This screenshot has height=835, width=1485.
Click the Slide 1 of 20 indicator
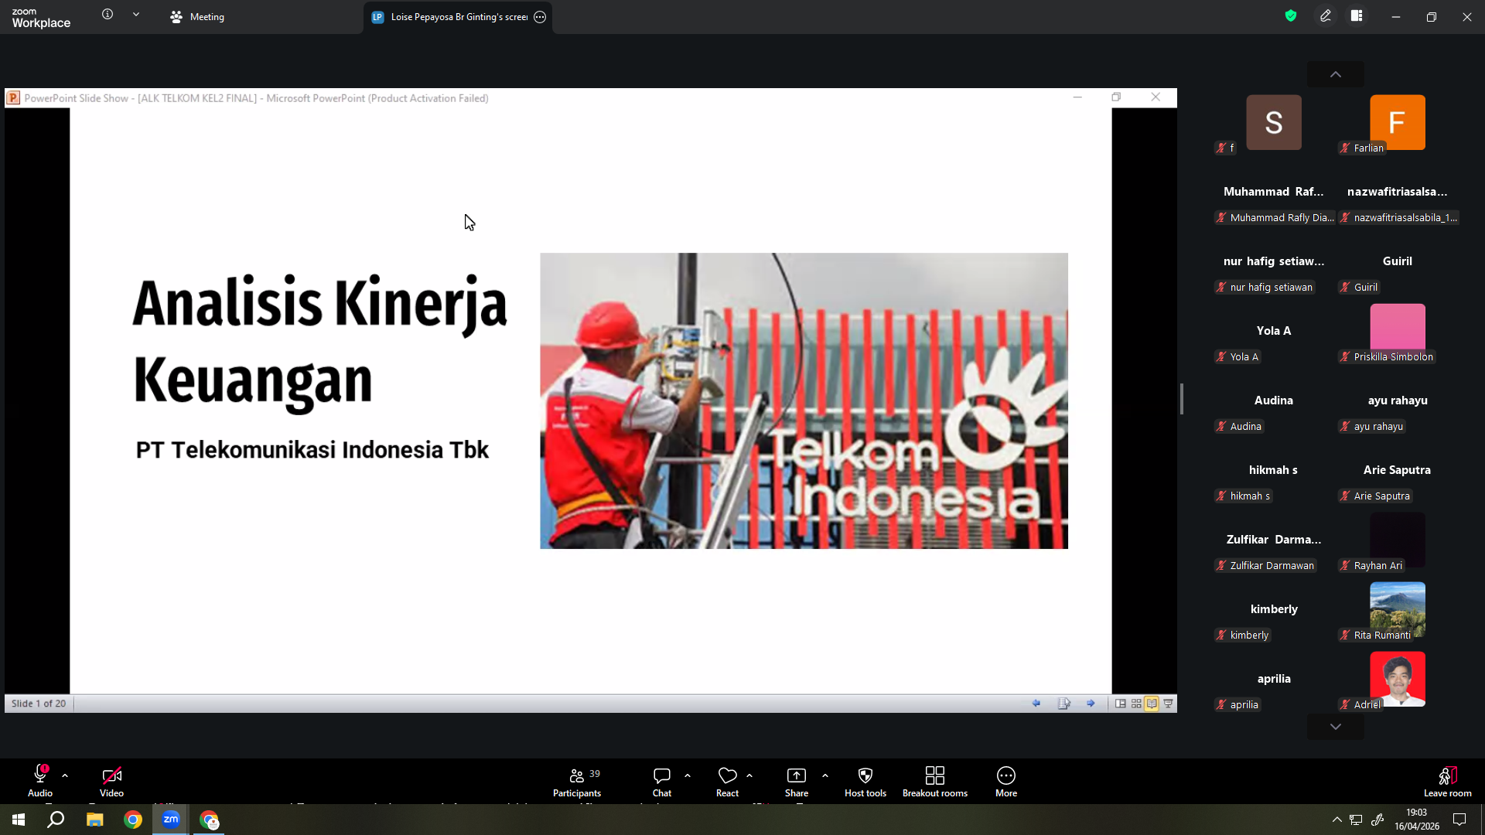39,704
